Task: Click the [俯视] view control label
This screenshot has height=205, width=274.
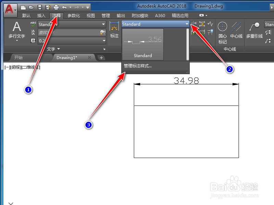Action: [x=15, y=67]
